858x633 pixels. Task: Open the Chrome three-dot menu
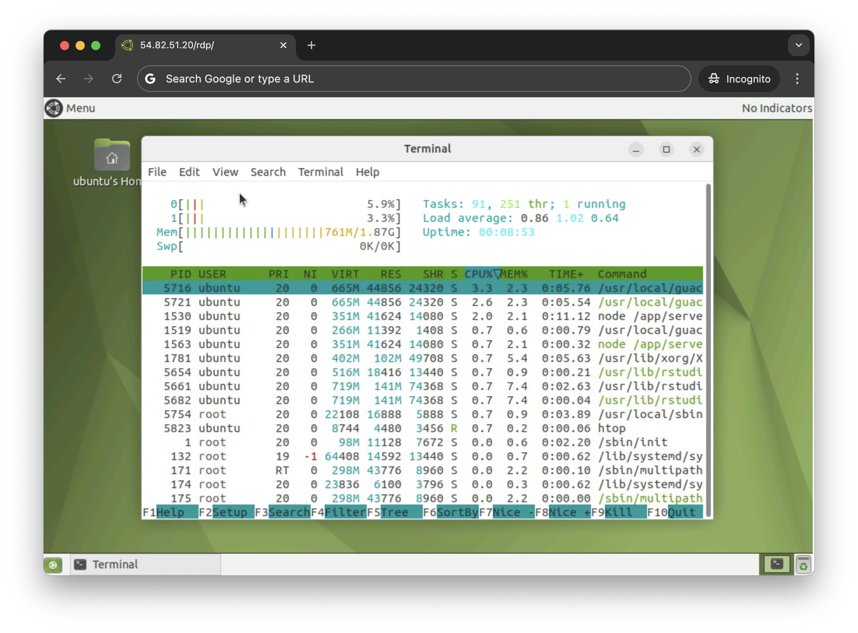(797, 79)
